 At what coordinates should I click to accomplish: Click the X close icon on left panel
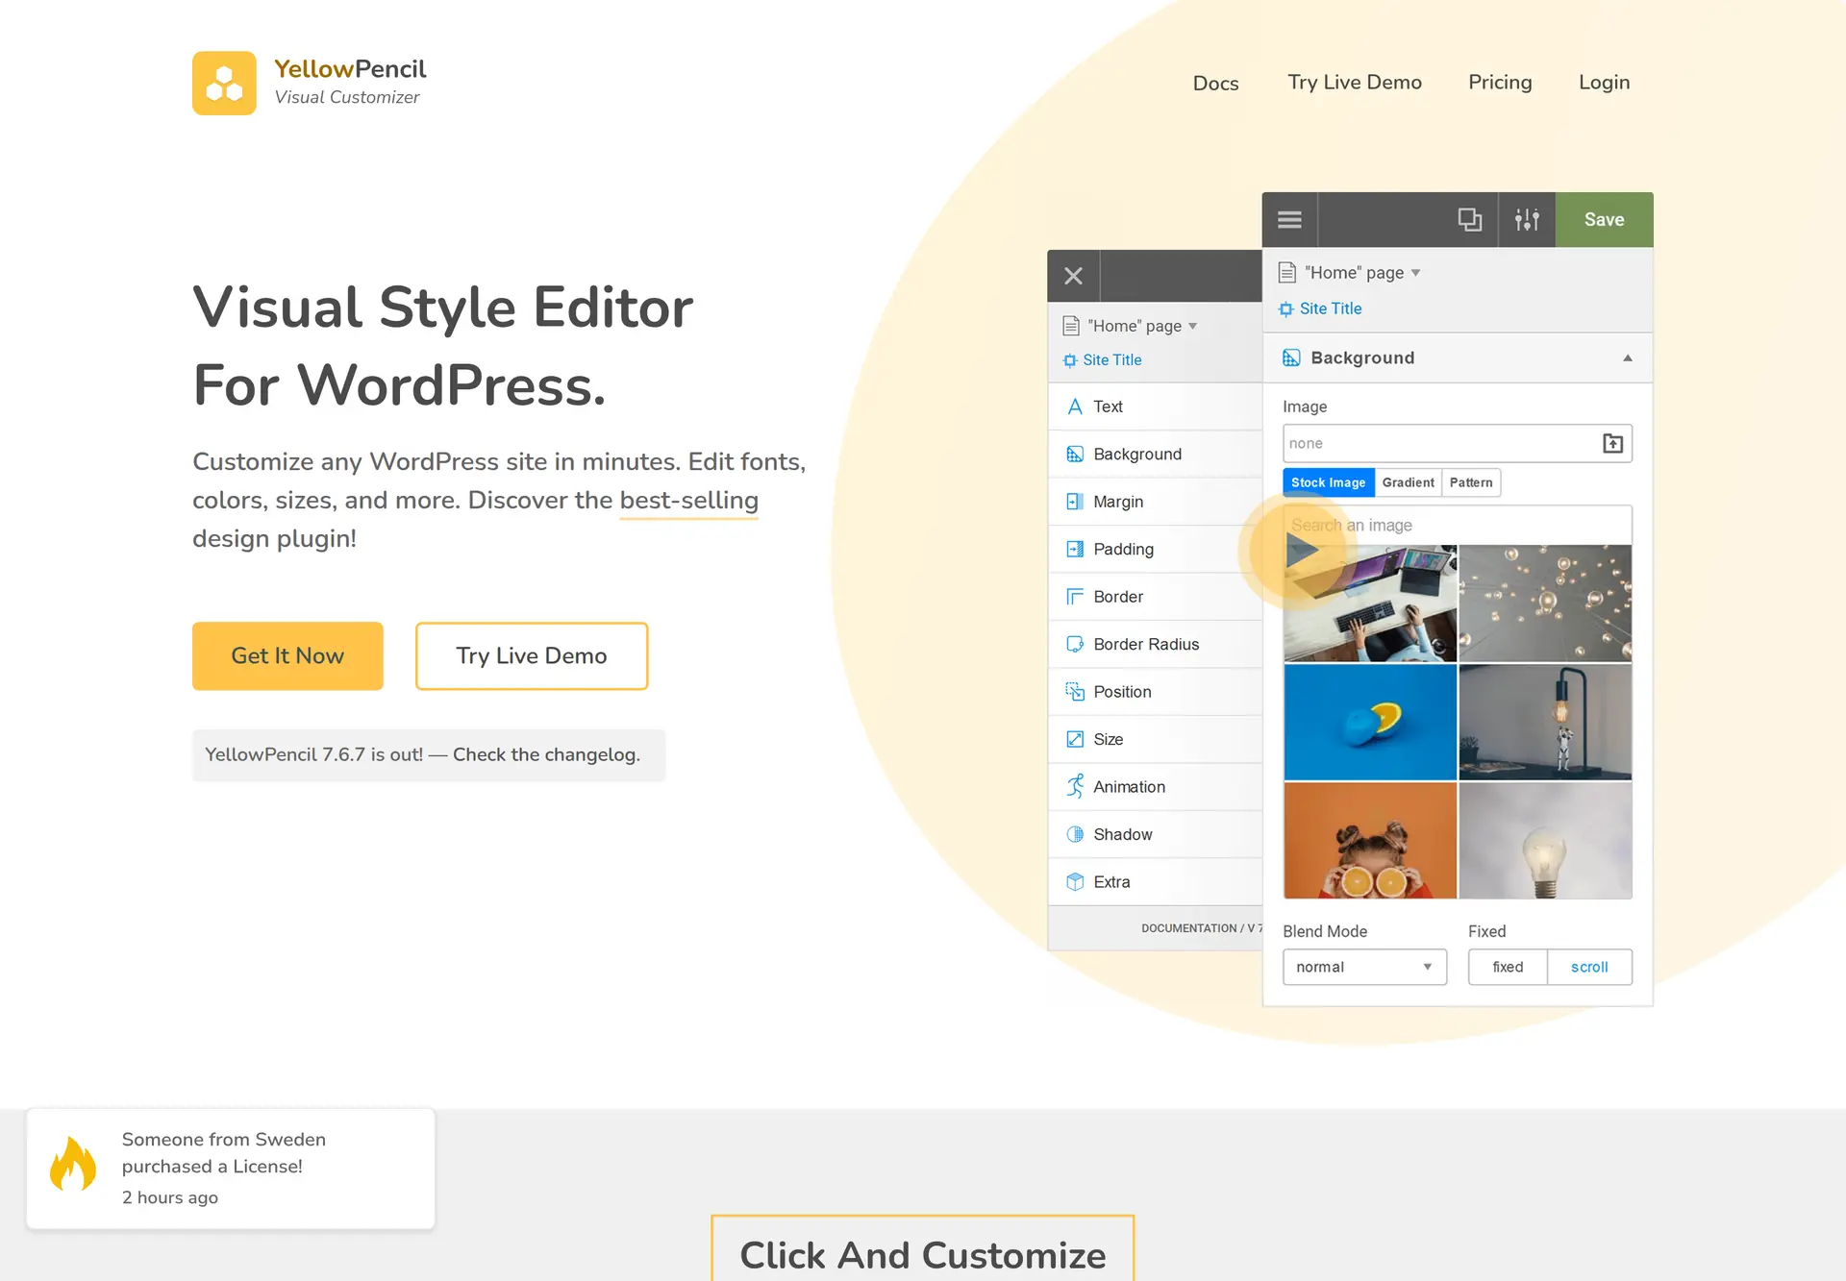tap(1074, 276)
